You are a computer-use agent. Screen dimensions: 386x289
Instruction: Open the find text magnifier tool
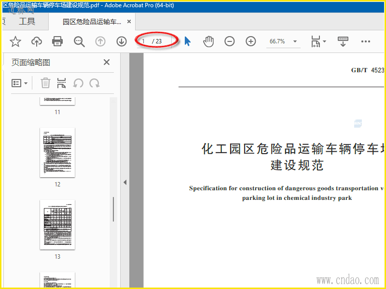coord(79,41)
